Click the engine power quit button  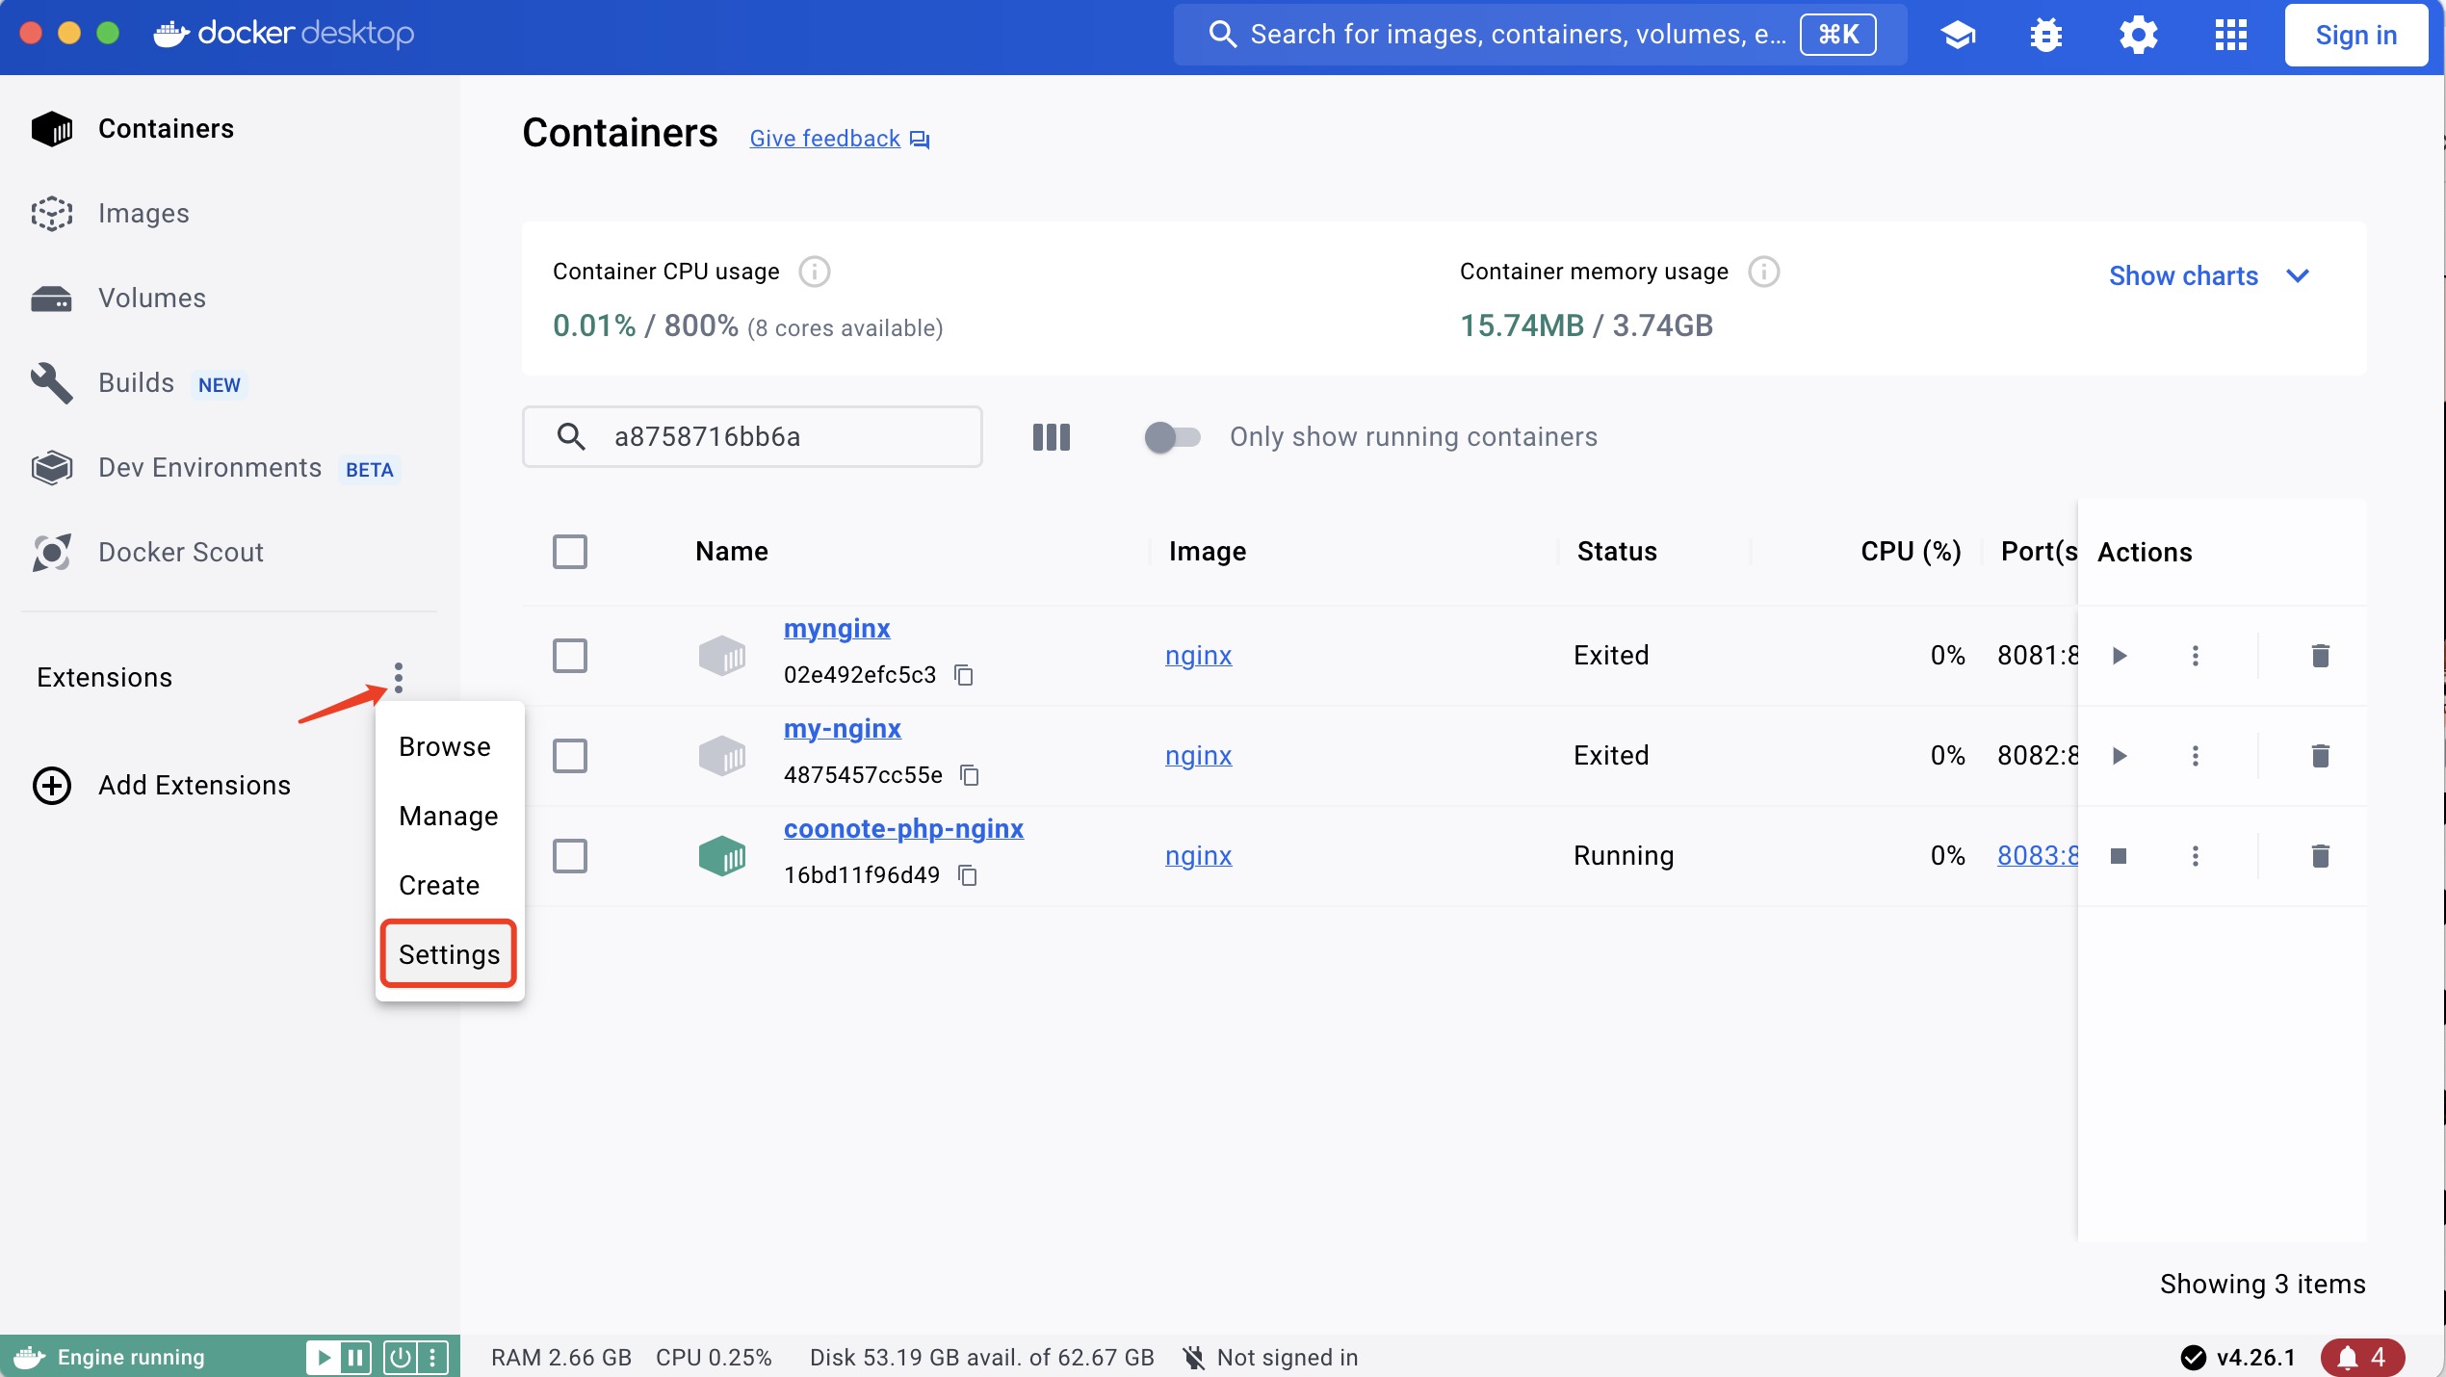coord(400,1358)
